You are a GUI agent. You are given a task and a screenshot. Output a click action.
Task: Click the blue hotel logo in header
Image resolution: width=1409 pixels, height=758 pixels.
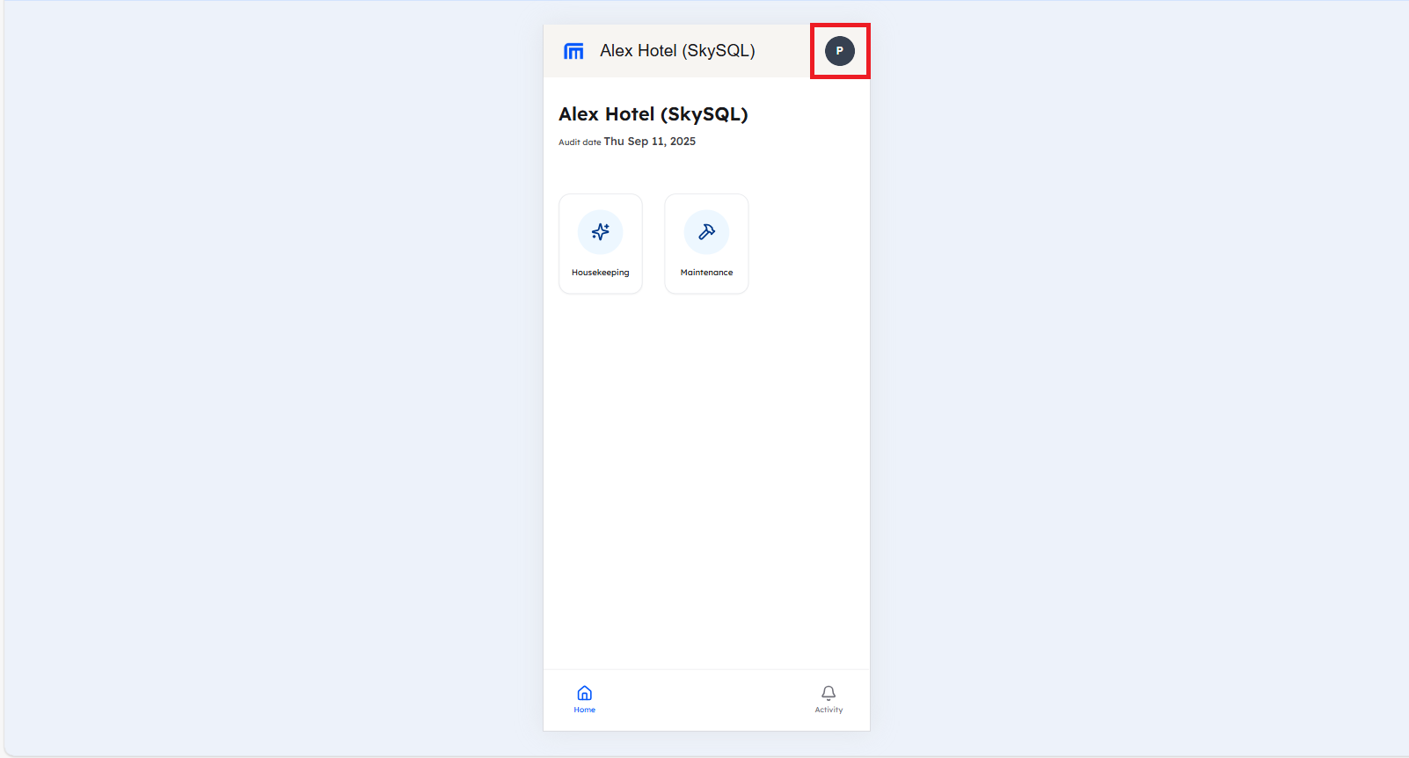point(573,51)
